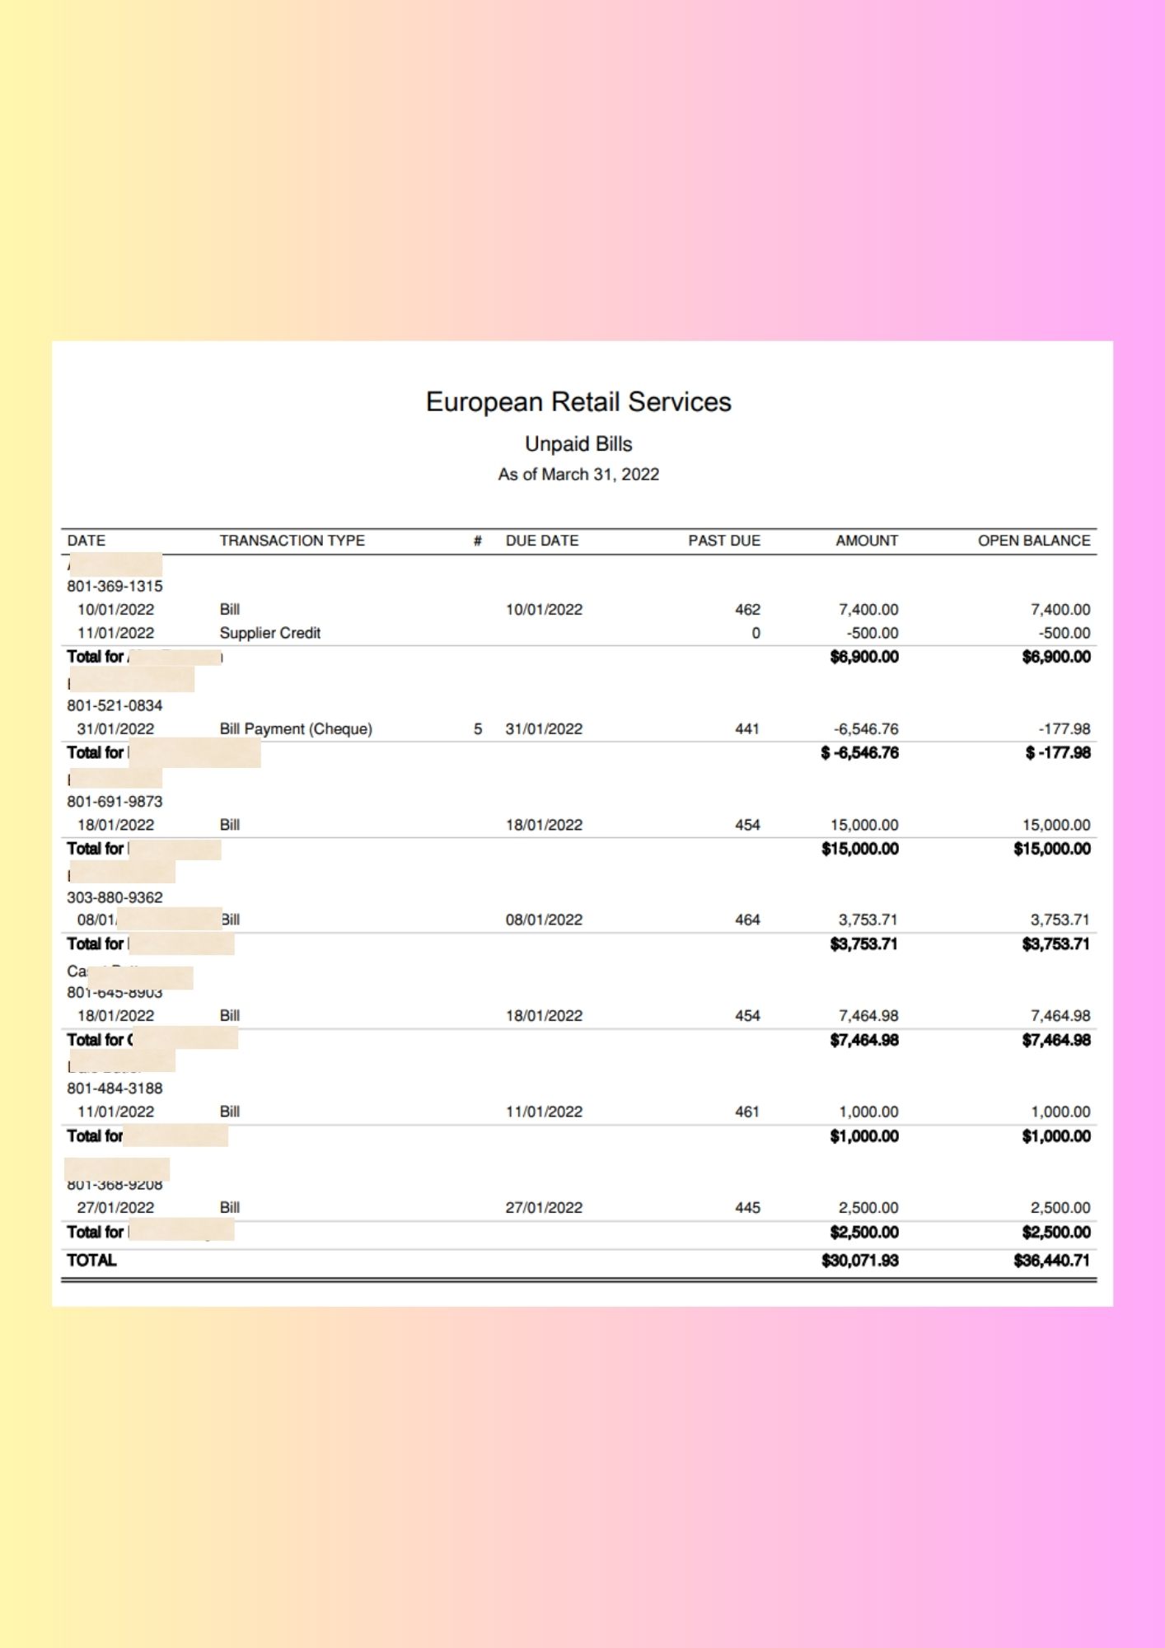Click the total open balance $36,440.71
This screenshot has width=1165, height=1648.
[1052, 1261]
